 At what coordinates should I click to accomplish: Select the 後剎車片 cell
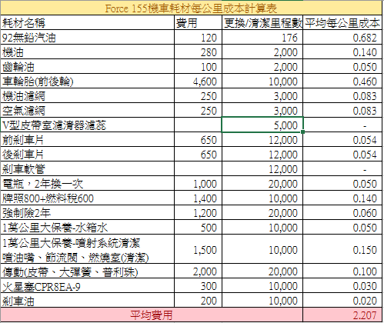click(x=88, y=154)
